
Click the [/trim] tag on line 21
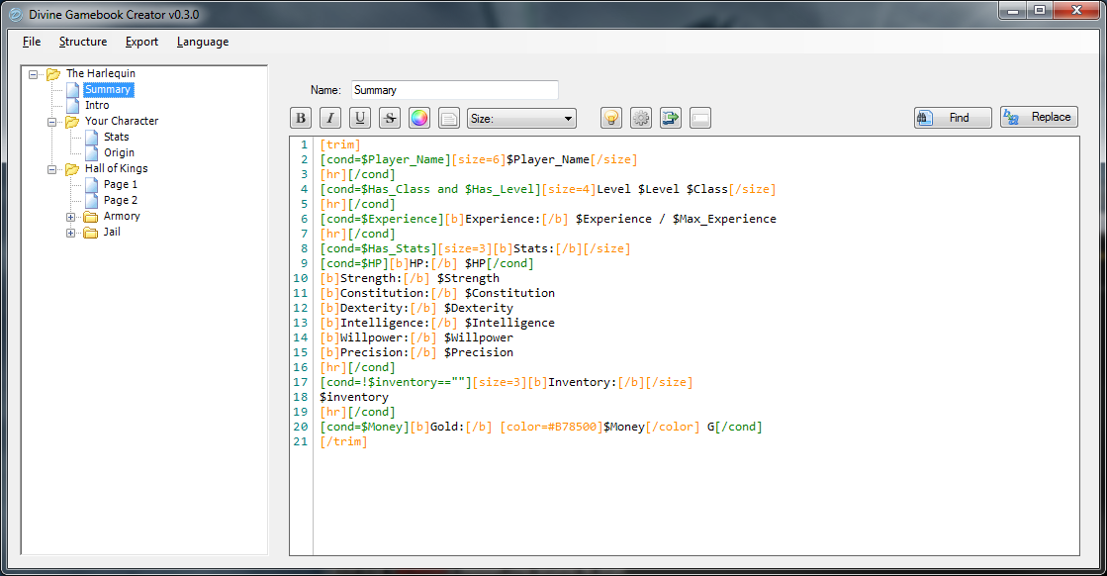[x=344, y=441]
